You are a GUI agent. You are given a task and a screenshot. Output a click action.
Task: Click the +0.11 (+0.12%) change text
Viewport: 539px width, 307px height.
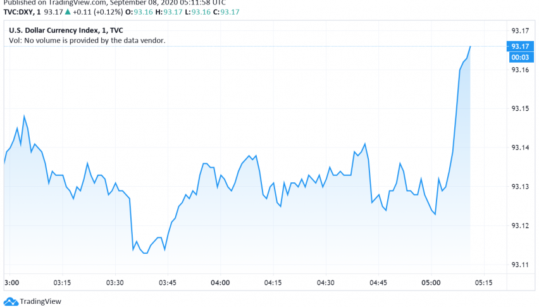(x=97, y=12)
